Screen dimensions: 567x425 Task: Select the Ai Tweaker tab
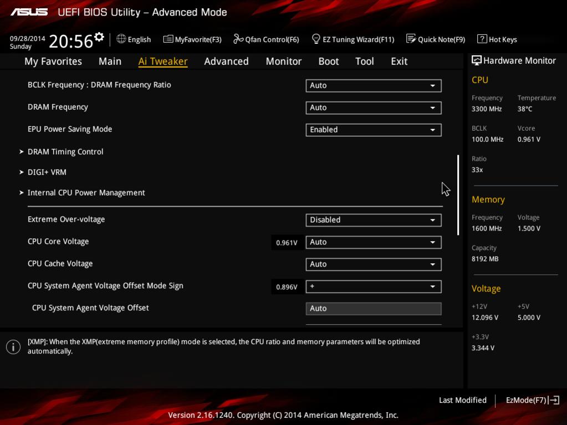(163, 62)
